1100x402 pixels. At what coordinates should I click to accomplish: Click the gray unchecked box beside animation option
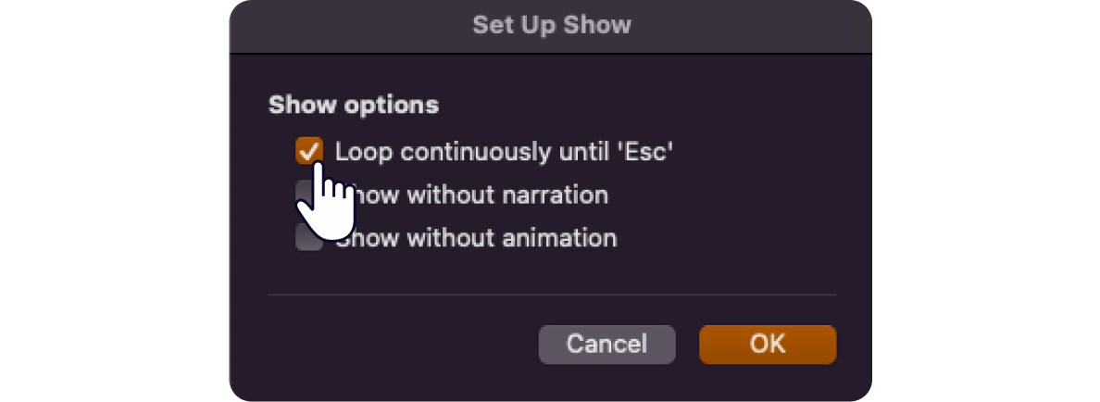pos(308,238)
